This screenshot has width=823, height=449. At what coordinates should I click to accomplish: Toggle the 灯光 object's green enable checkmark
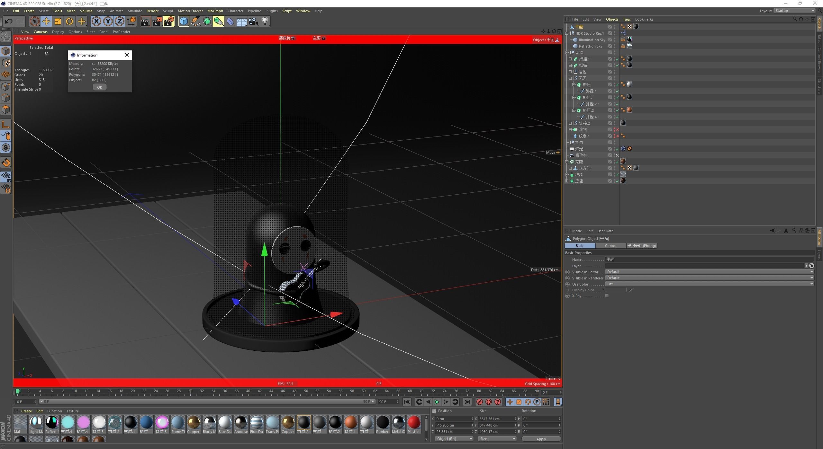[618, 149]
